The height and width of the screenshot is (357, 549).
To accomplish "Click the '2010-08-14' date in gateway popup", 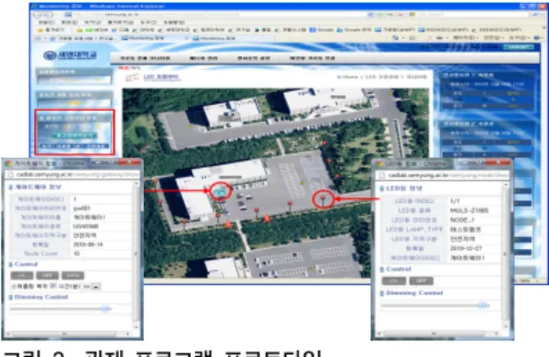I will 88,244.
